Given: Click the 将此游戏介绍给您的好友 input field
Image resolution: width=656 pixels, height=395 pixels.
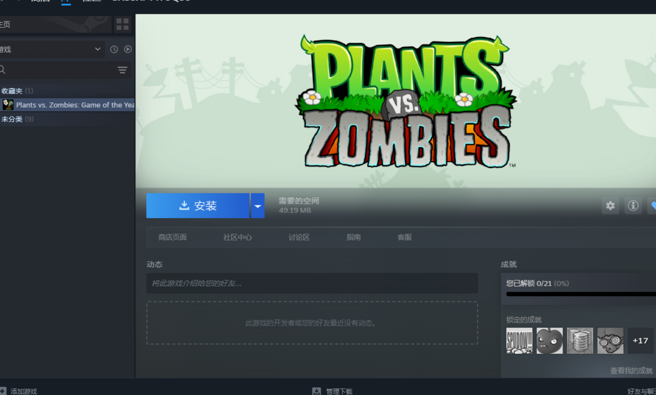Looking at the screenshot, I should 312,283.
